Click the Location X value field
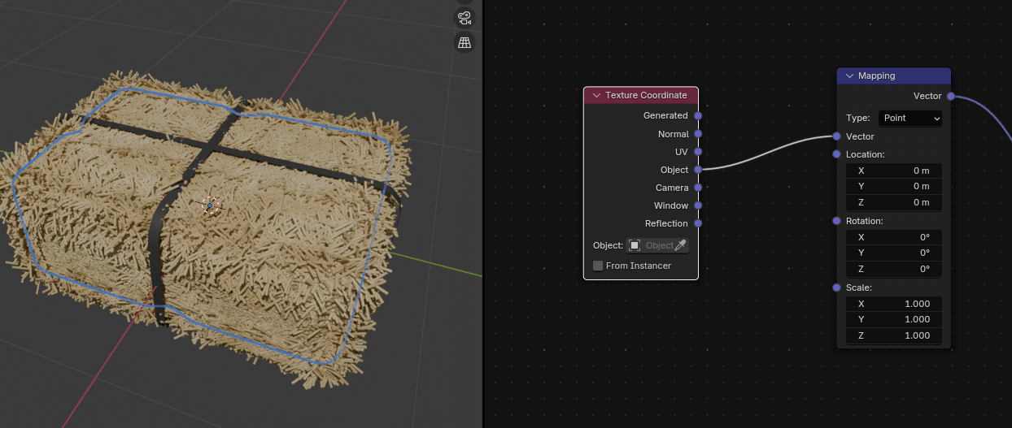The height and width of the screenshot is (428, 1012). point(893,171)
